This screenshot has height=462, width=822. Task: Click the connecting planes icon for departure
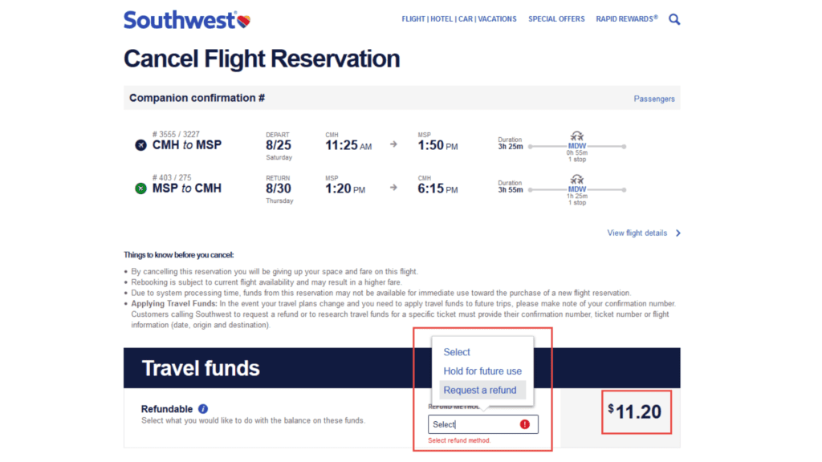[x=576, y=136]
